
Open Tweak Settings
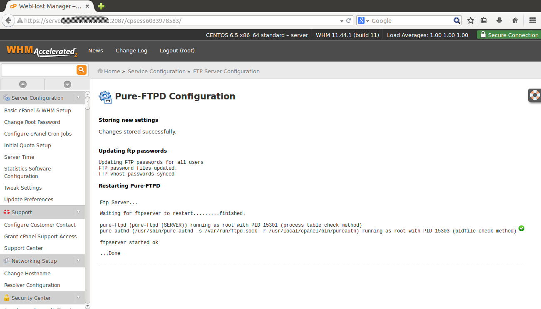[23, 188]
